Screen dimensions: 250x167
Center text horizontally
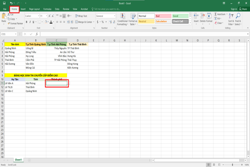61,22
